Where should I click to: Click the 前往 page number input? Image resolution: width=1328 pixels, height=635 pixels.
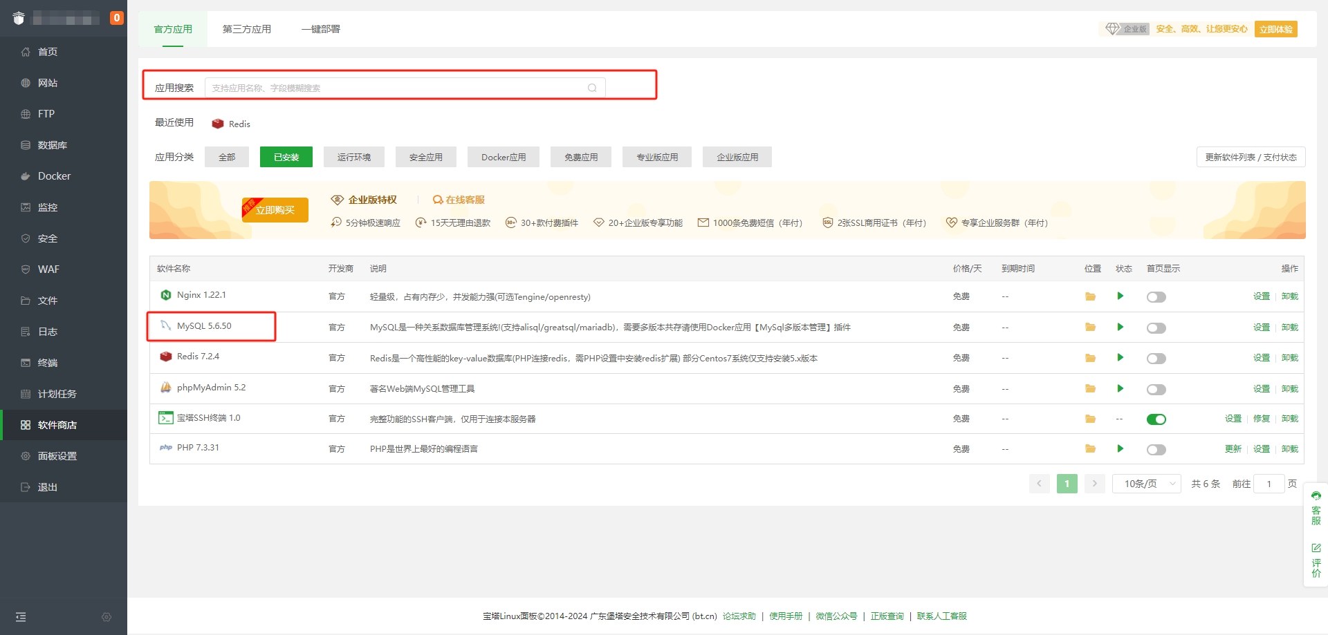[1269, 484]
